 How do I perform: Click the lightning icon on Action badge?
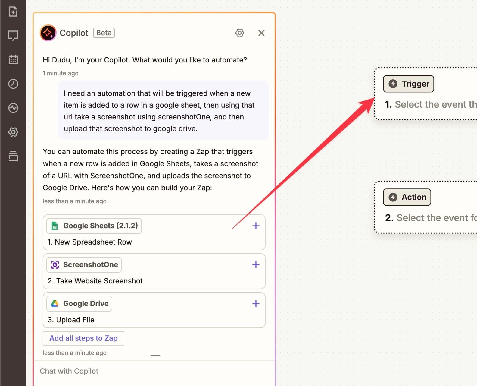click(393, 197)
